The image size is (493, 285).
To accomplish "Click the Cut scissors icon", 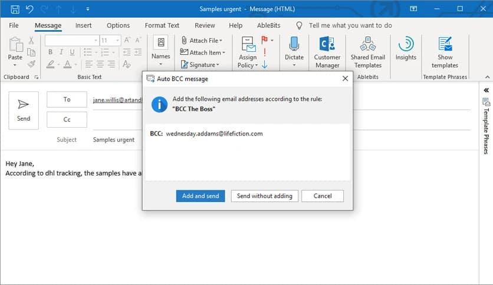I will [x=31, y=40].
